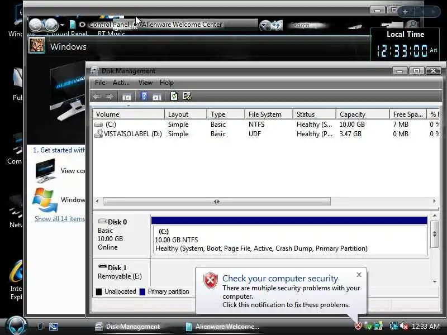Screen dimensions: 447x335
Task: Click NTFS file system cell for C:
Action: (256, 124)
